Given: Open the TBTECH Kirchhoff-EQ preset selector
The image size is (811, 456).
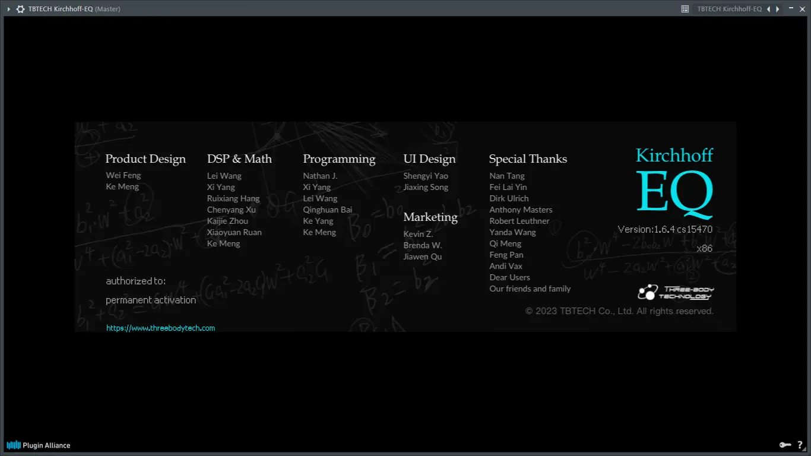Looking at the screenshot, I should (729, 9).
